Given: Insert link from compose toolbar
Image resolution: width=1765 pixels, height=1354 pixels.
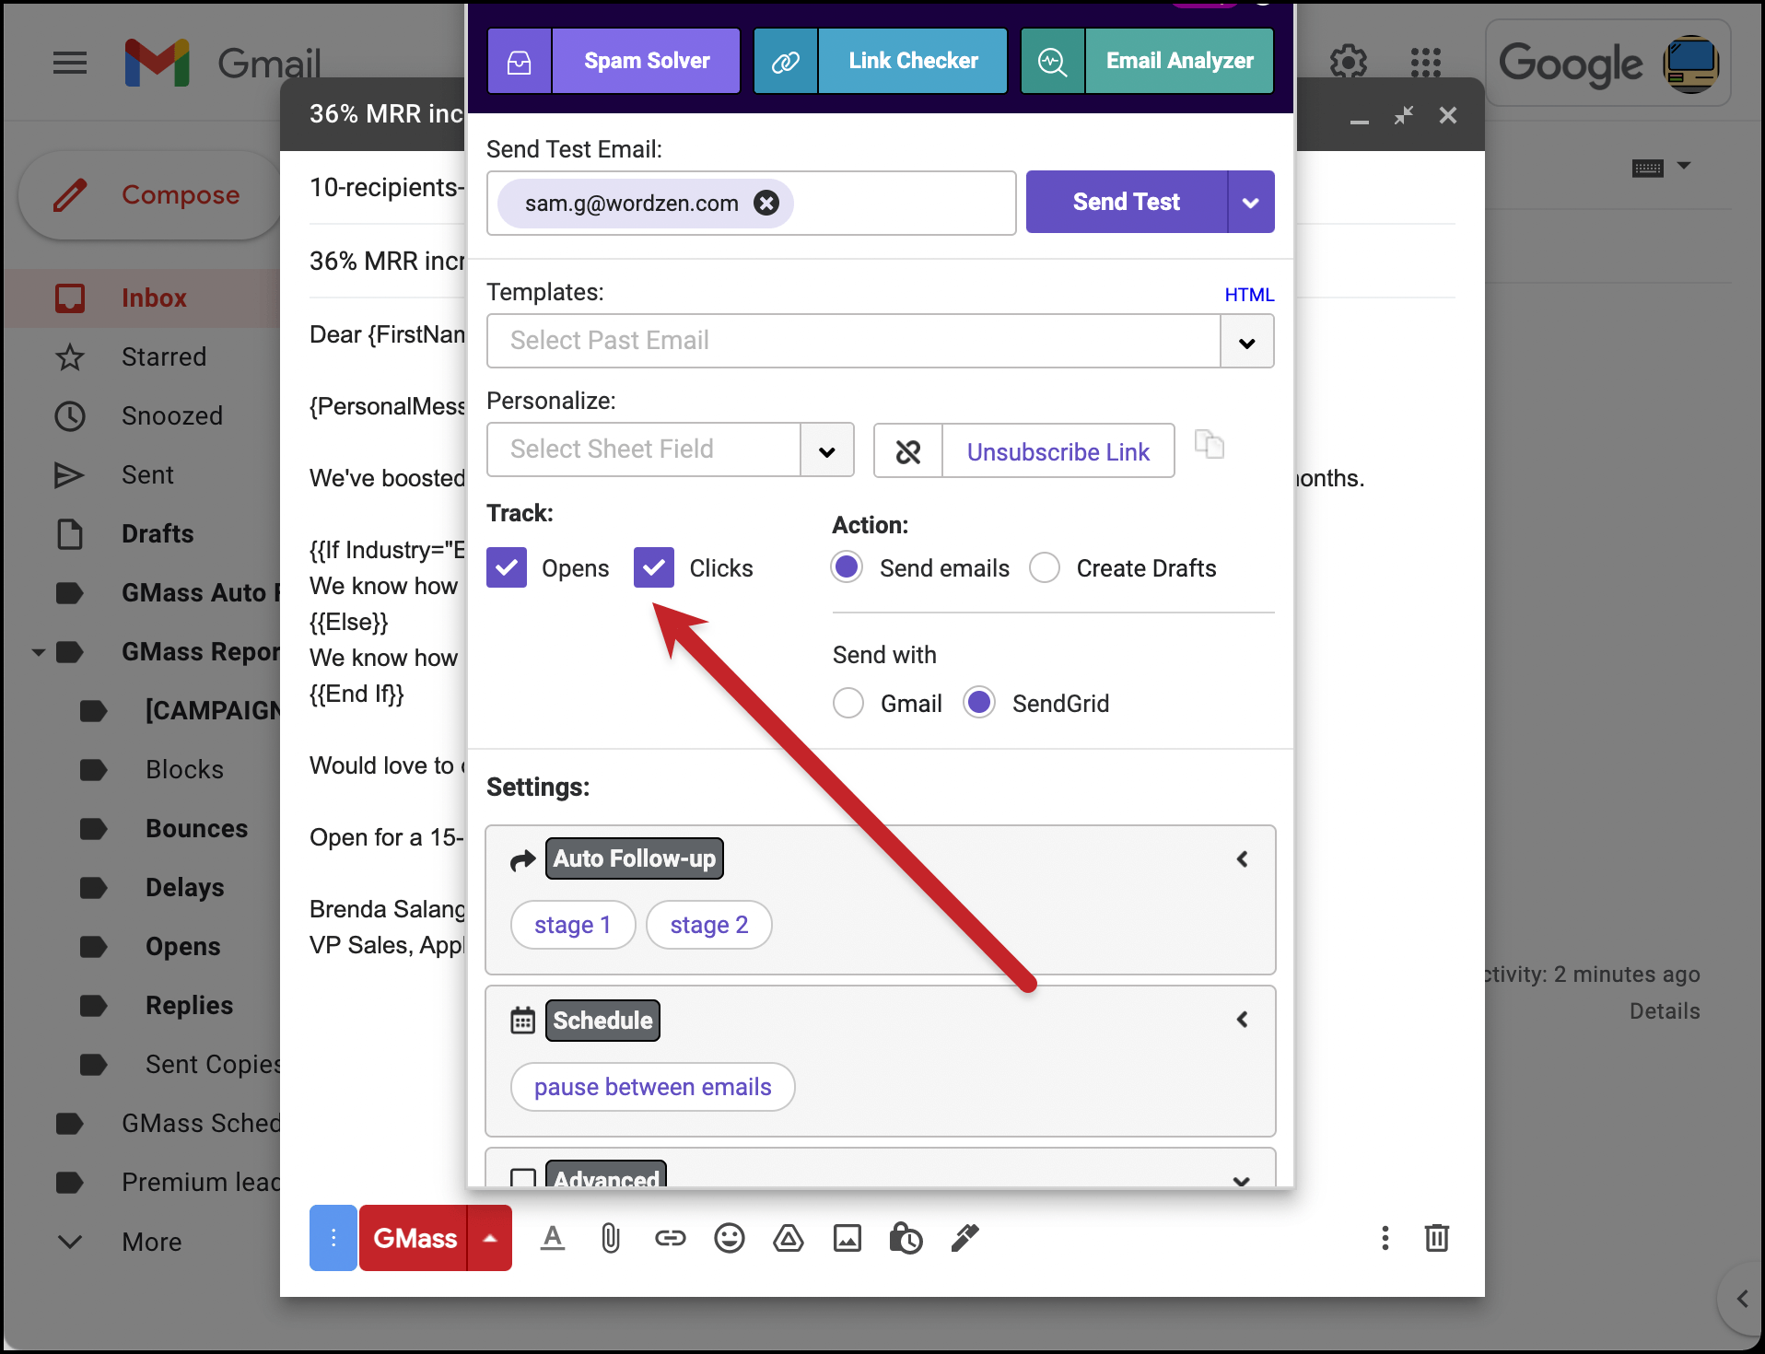Looking at the screenshot, I should (x=670, y=1238).
